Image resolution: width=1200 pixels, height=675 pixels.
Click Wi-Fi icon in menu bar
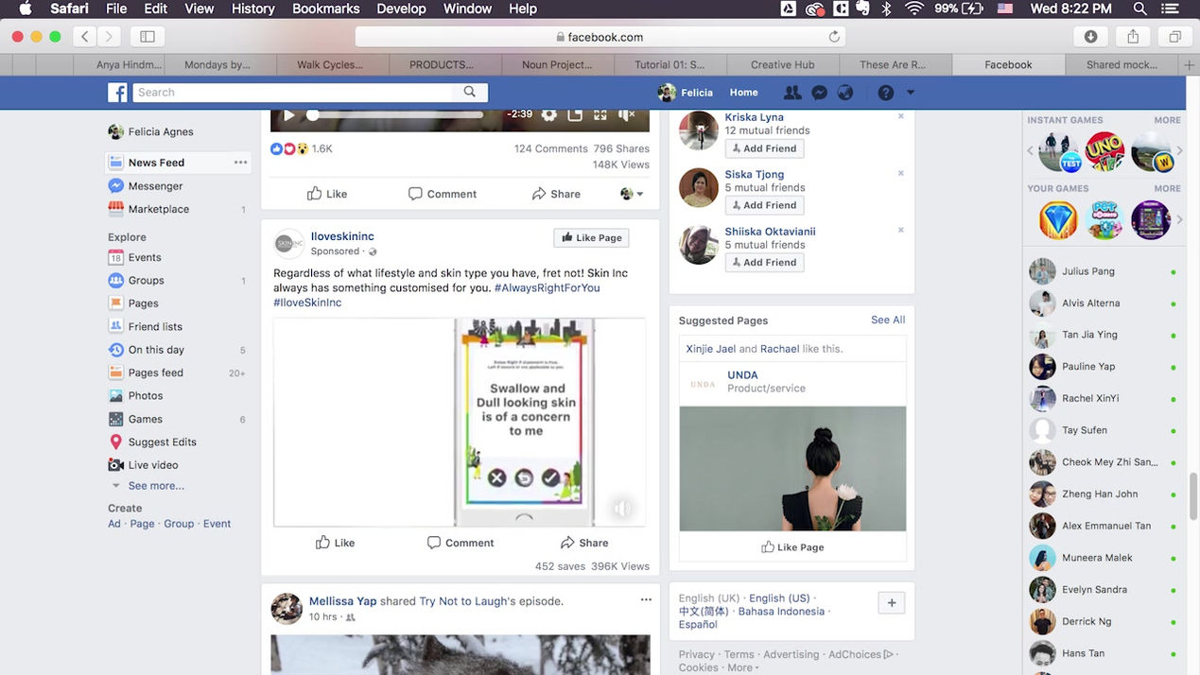pyautogui.click(x=913, y=9)
